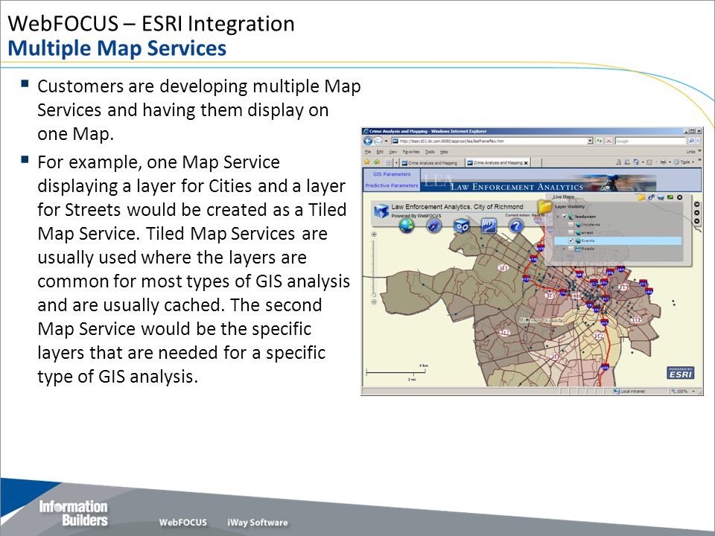The image size is (715, 536).
Task: Close the active Crime Analysis and Mapping tab
Action: [526, 163]
